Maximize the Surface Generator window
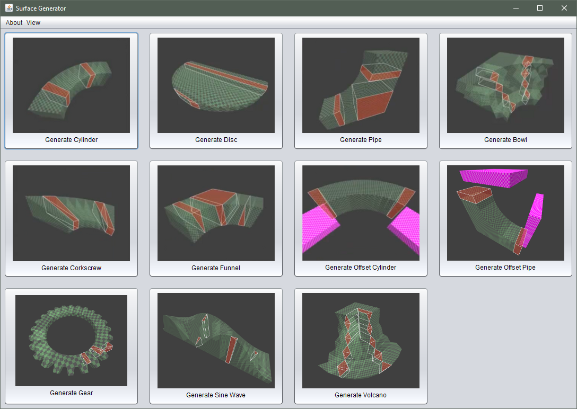The image size is (577, 409). (540, 8)
